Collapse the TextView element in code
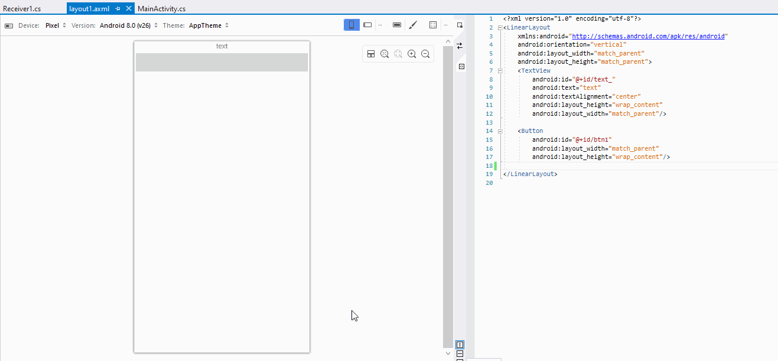 point(500,70)
